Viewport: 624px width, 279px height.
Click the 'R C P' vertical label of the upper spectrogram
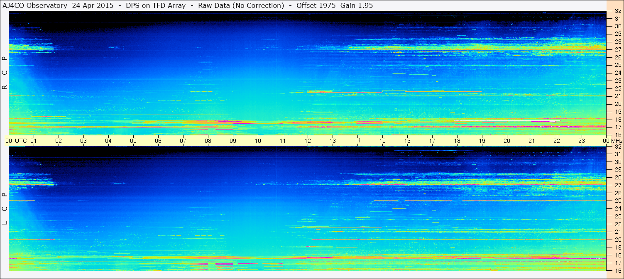pyautogui.click(x=5, y=73)
